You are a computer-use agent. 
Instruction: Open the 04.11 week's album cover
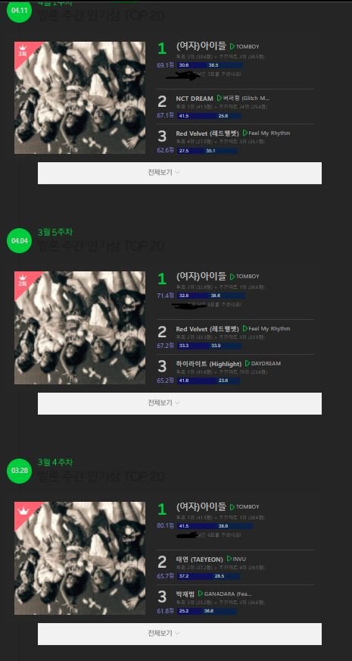pyautogui.click(x=80, y=98)
